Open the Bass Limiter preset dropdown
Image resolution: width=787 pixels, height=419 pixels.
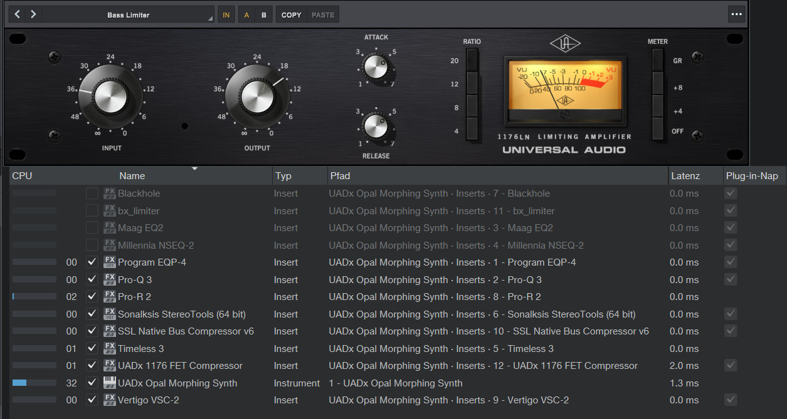(x=128, y=14)
